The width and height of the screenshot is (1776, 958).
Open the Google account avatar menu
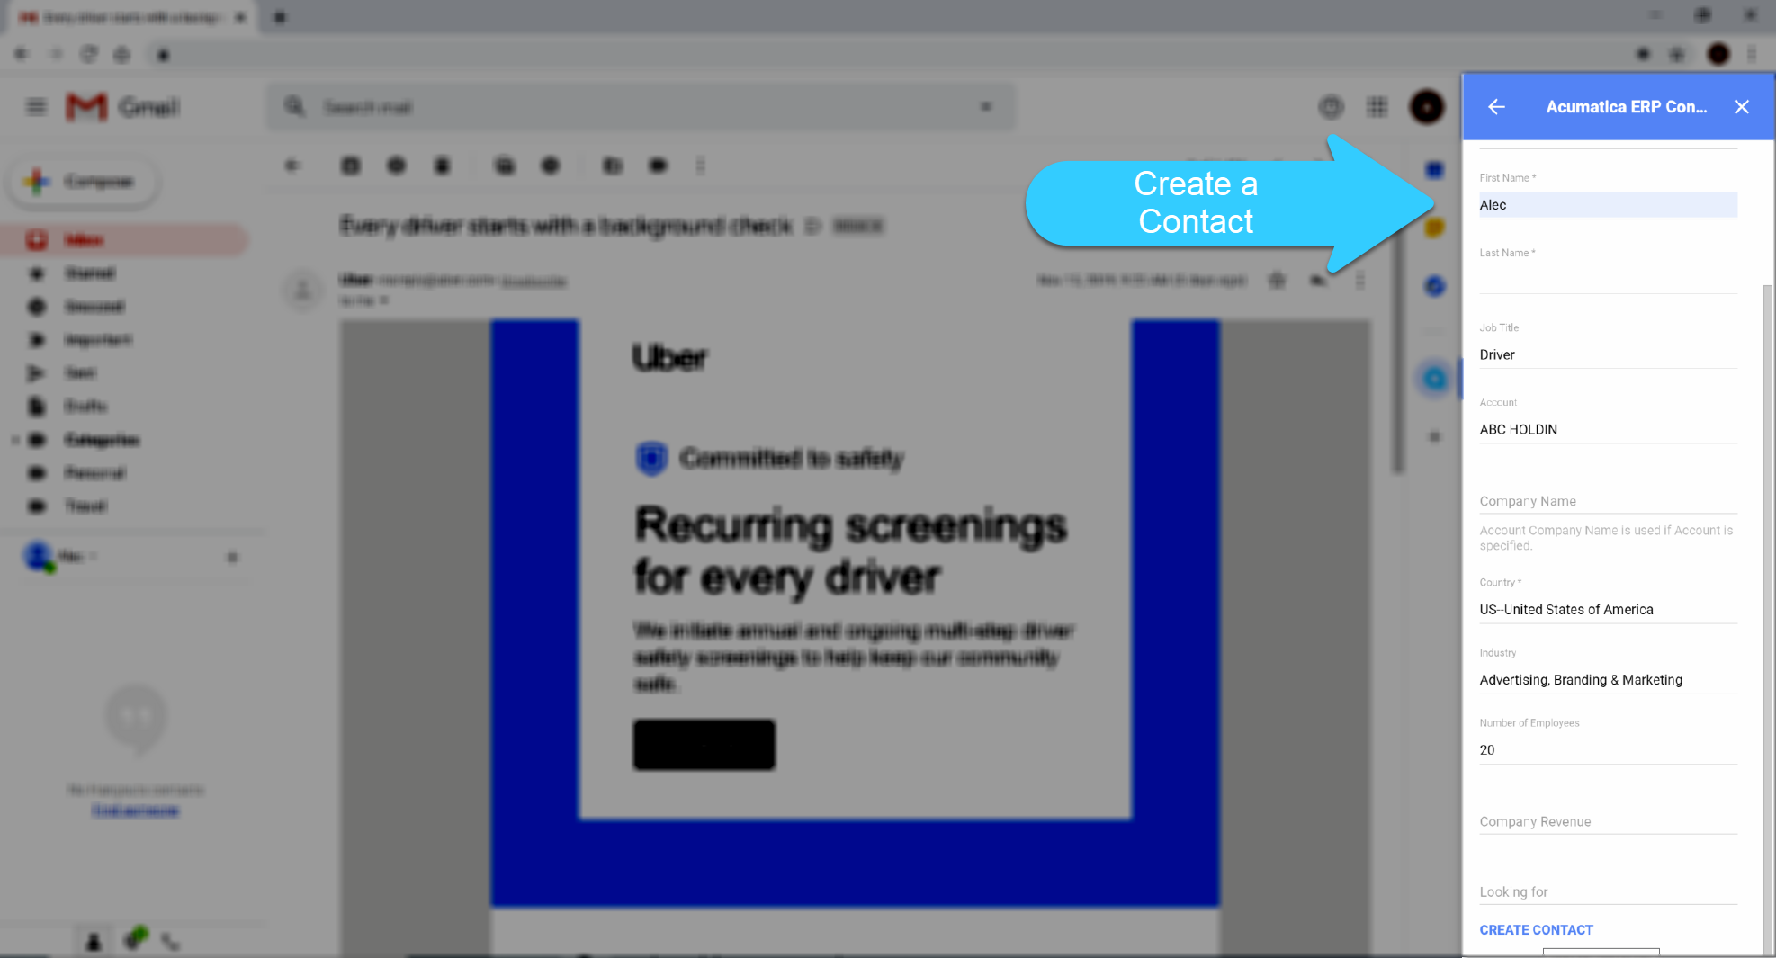pyautogui.click(x=1427, y=107)
